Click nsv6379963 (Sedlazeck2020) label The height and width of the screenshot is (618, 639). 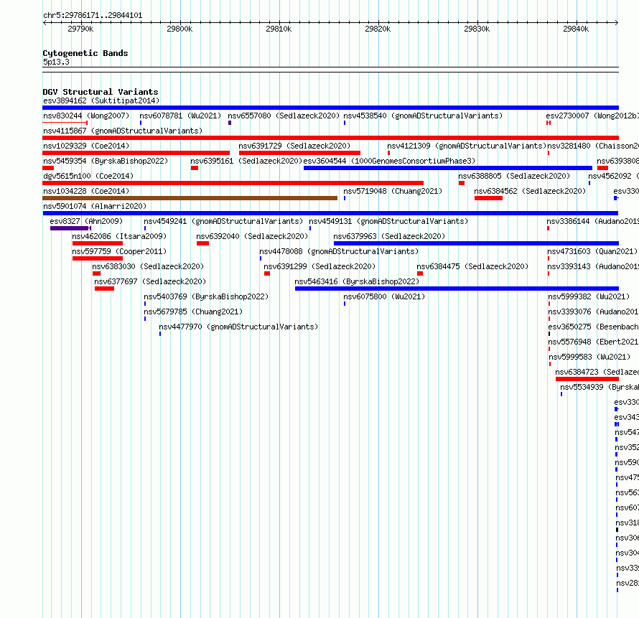[389, 236]
